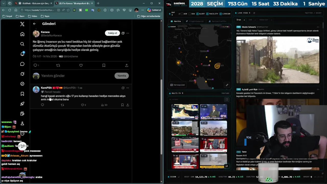The image size is (327, 184).
Task: Open Sohbet et Copilot button
Action: pos(154,10)
